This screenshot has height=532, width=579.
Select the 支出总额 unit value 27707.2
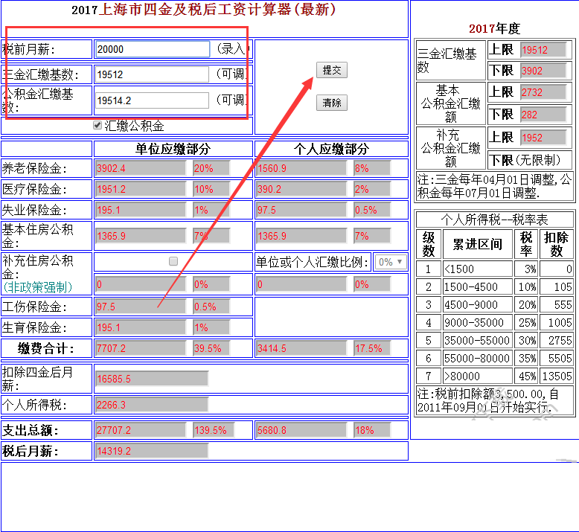click(141, 430)
